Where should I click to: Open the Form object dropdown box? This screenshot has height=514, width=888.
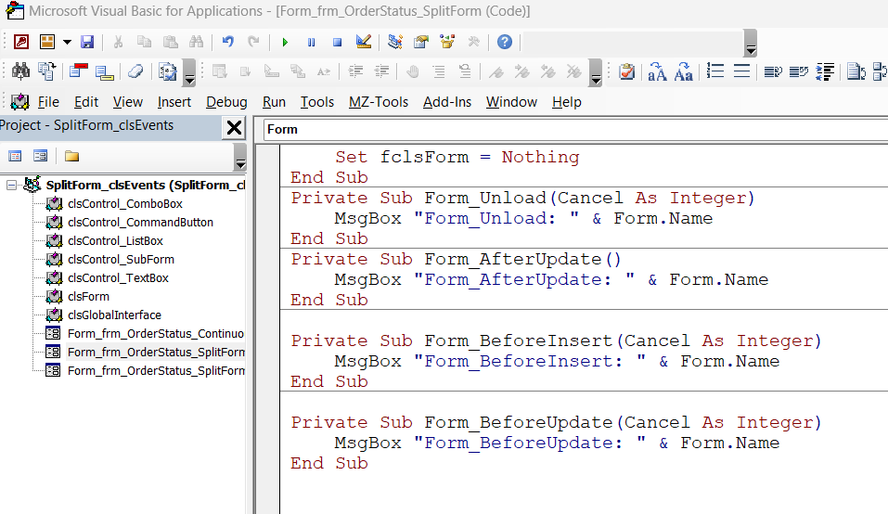point(575,130)
